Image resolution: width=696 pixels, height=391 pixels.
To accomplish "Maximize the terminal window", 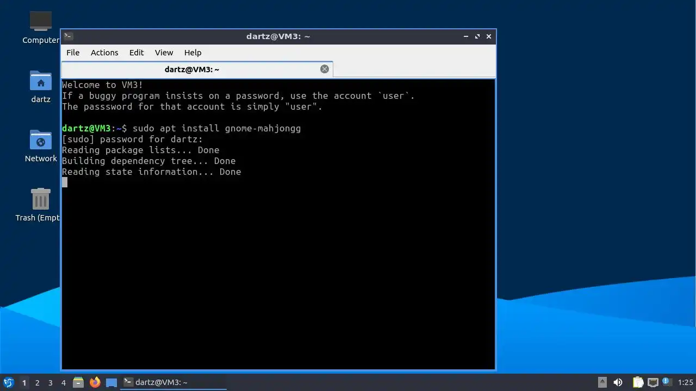I will (x=477, y=36).
